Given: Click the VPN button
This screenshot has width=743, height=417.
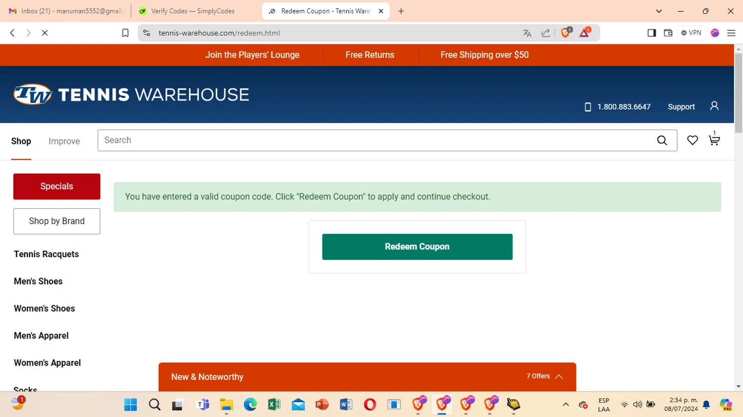Looking at the screenshot, I should pyautogui.click(x=691, y=33).
